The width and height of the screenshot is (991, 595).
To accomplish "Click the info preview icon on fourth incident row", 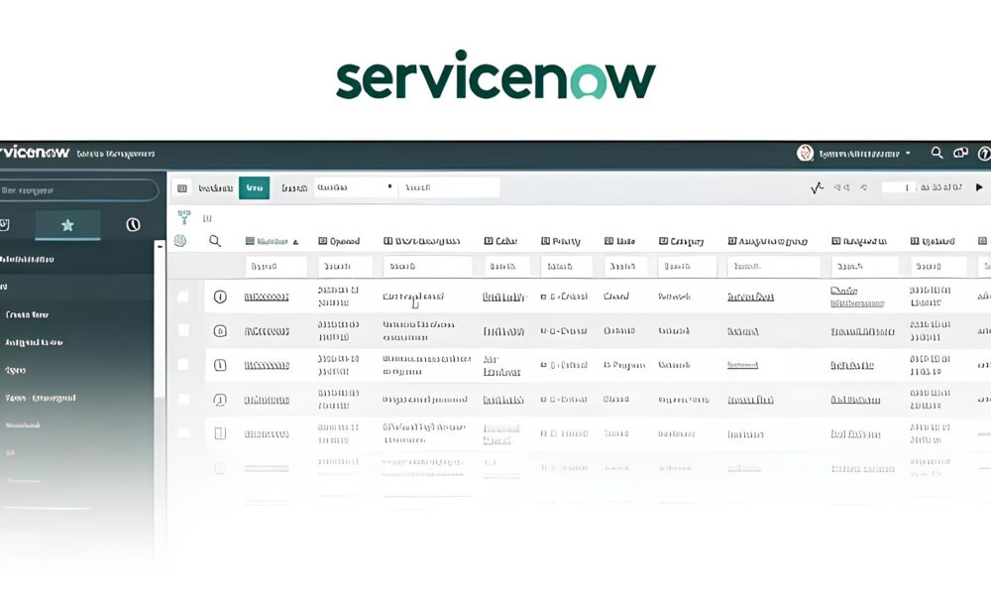I will click(x=220, y=400).
